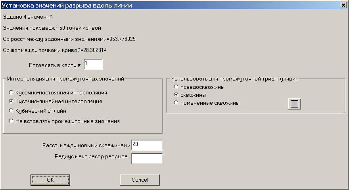Click the Вставлять в карту # field

click(x=93, y=64)
